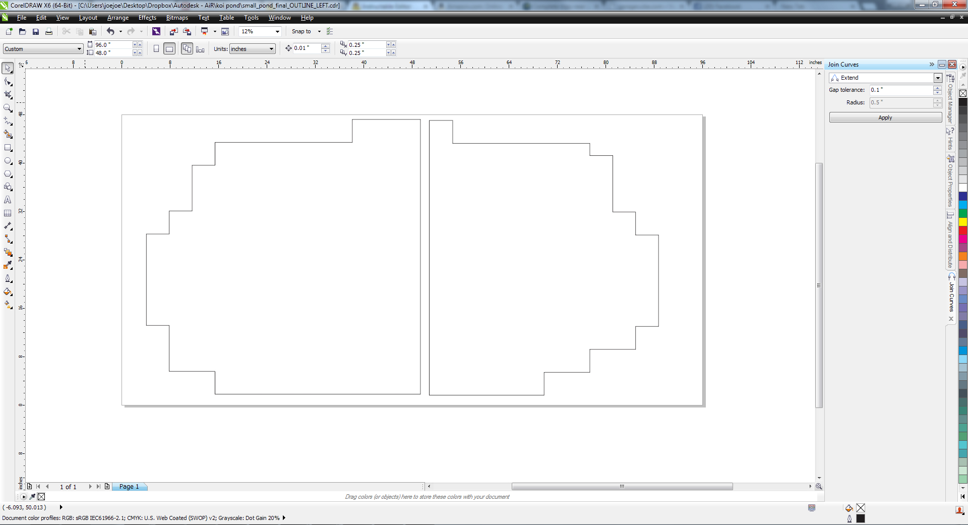The image size is (968, 525).
Task: Toggle All Pages layout button
Action: [187, 49]
